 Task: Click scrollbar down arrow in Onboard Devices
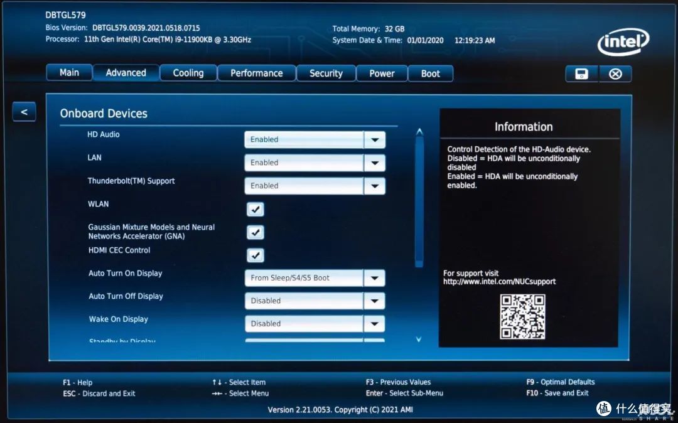coord(419,339)
